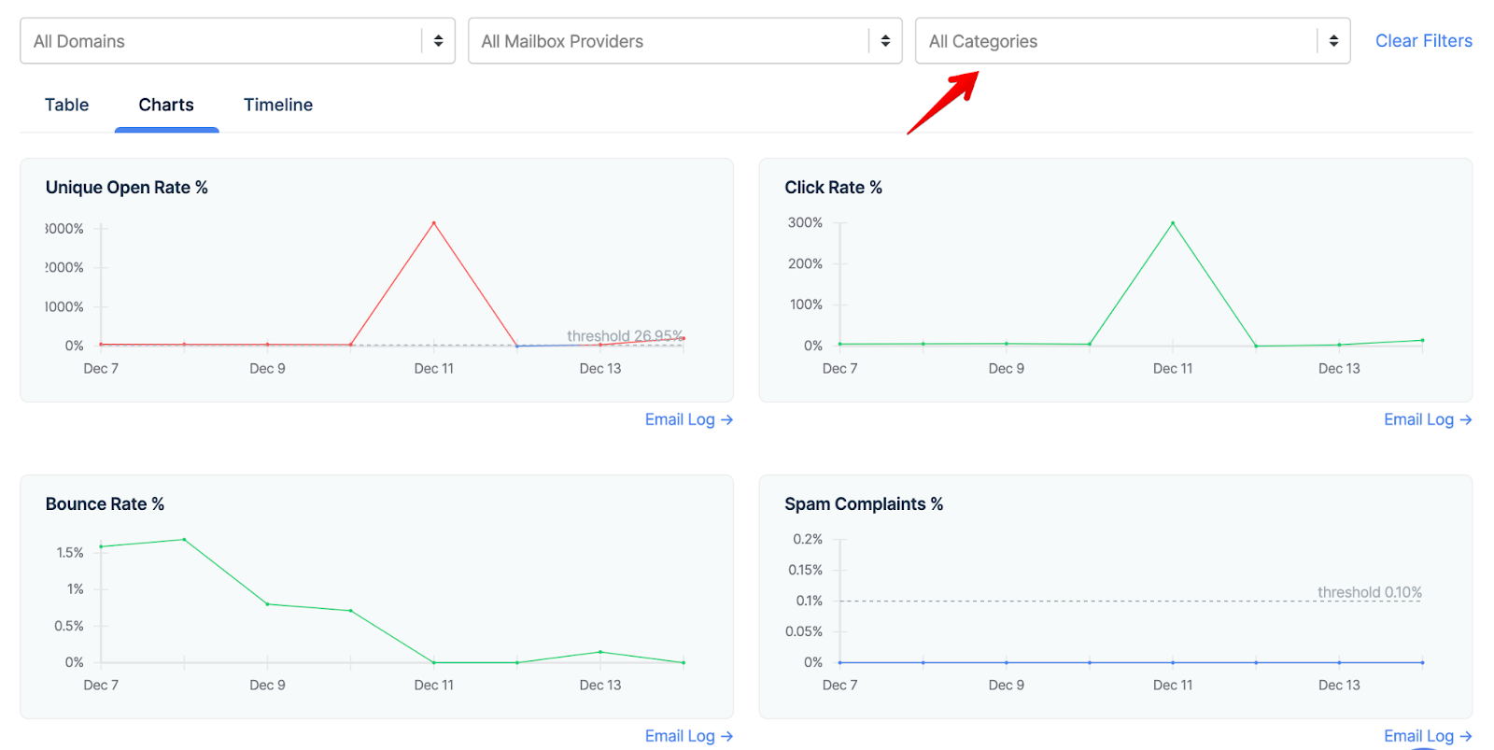Click the All Categories up-down arrow icon
This screenshot has width=1494, height=750.
point(1333,41)
